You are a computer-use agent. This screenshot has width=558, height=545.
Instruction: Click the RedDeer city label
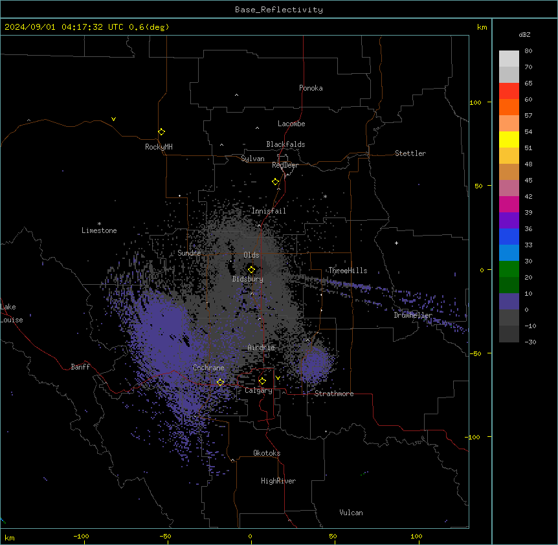coord(285,166)
